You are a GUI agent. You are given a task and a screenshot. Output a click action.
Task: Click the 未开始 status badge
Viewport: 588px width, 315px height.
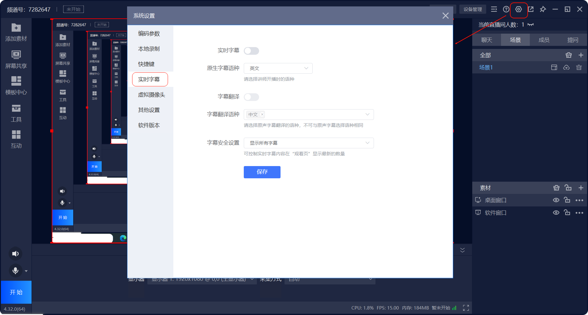click(73, 9)
